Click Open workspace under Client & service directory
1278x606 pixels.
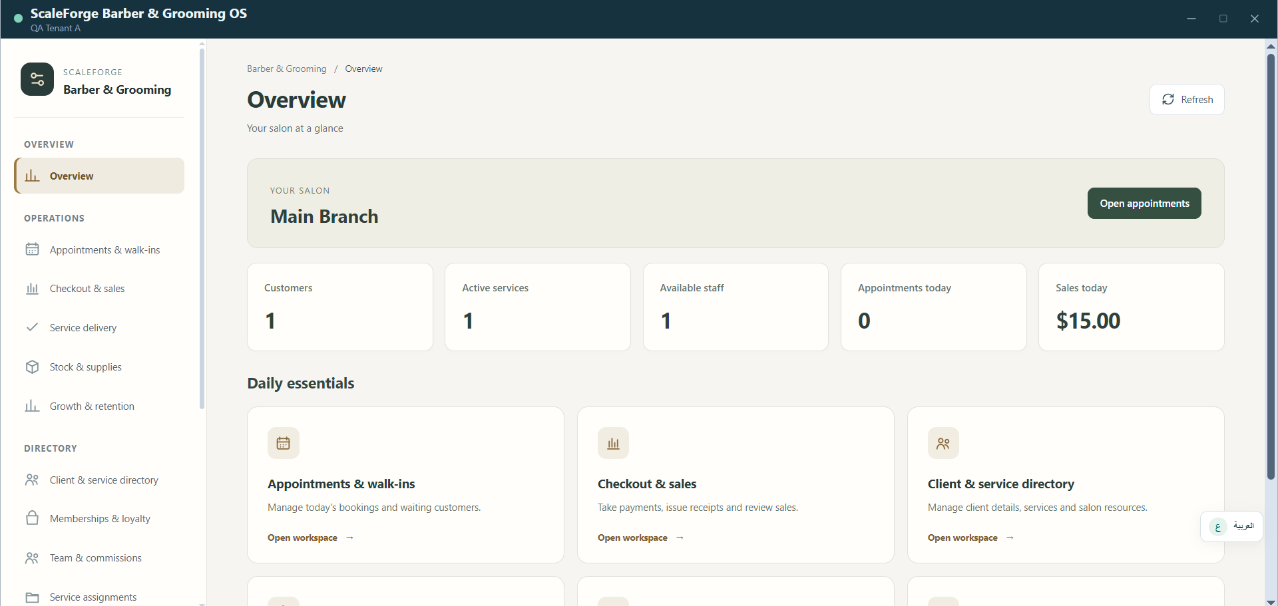coord(970,537)
